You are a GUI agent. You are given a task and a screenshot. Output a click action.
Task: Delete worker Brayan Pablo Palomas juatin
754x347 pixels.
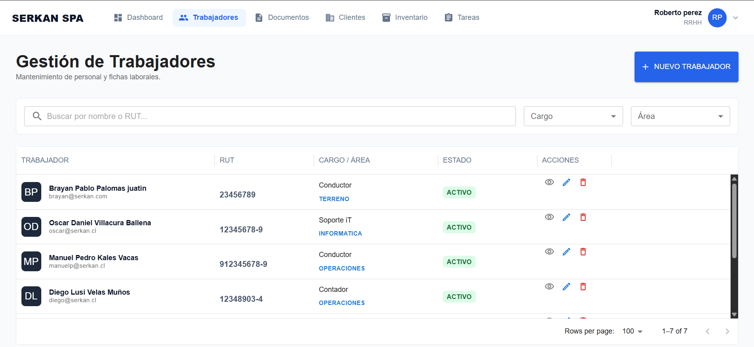coord(583,182)
